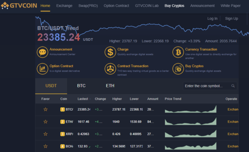Open the Announcement speech bubble icon
The height and width of the screenshot is (152, 249).
click(x=42, y=52)
